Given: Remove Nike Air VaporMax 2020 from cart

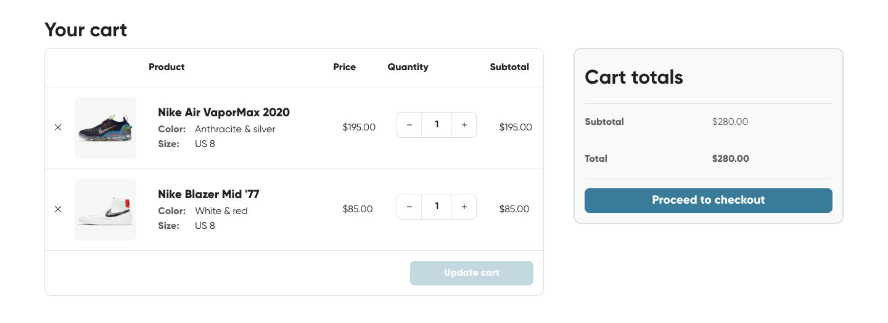Looking at the screenshot, I should tap(58, 127).
